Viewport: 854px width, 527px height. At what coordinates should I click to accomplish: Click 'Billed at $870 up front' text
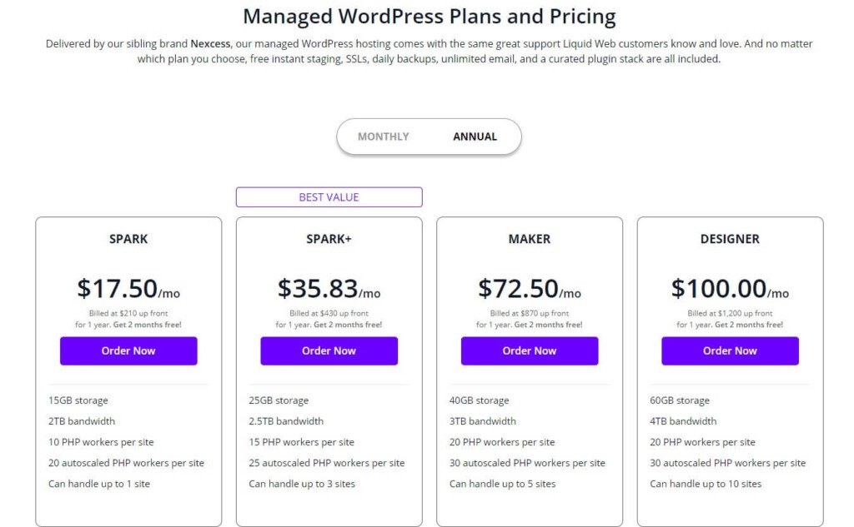tap(530, 314)
